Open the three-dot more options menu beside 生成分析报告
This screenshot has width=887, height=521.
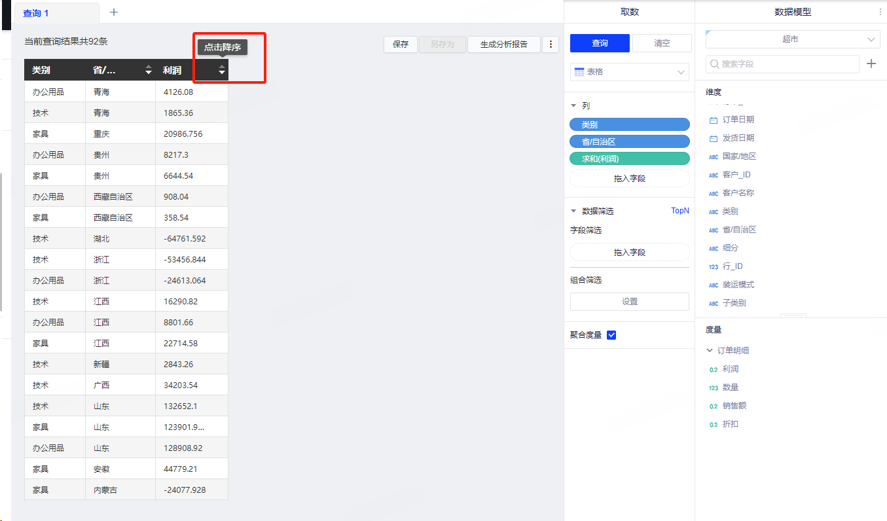[x=551, y=45]
